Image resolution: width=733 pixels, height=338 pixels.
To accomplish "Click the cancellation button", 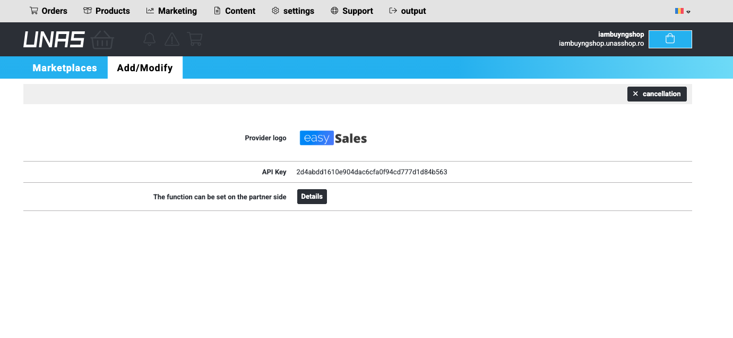I will tap(657, 94).
